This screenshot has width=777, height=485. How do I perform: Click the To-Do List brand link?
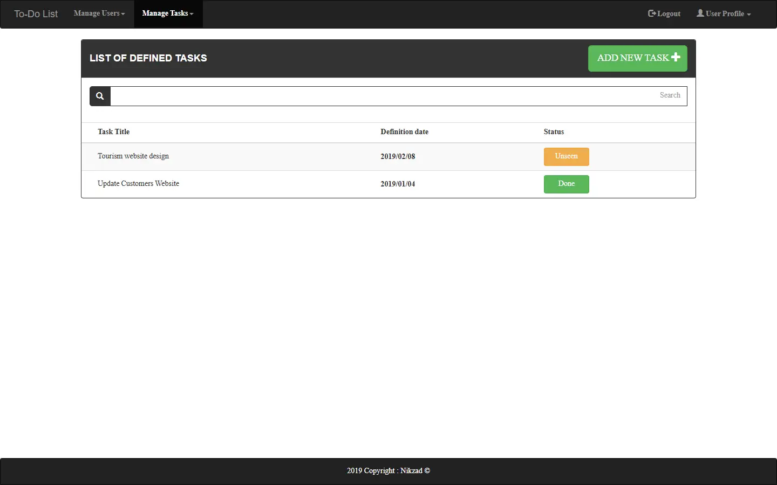pyautogui.click(x=36, y=14)
